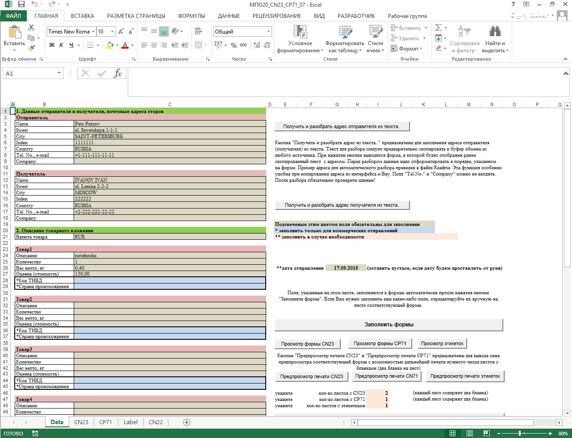Click the Insert Function fx icon
Viewport: 572px width, 438px height.
pyautogui.click(x=117, y=74)
